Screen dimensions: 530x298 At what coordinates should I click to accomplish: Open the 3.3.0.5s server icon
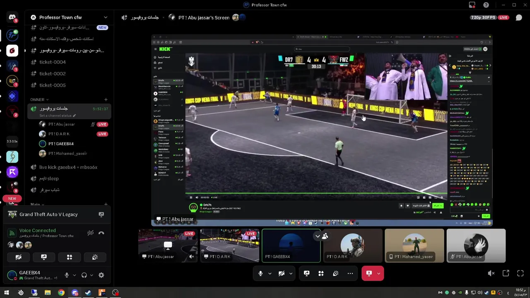[12, 142]
